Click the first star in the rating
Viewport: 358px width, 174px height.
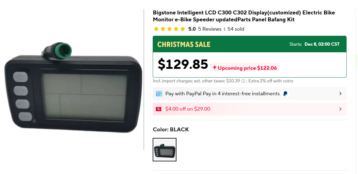click(156, 29)
